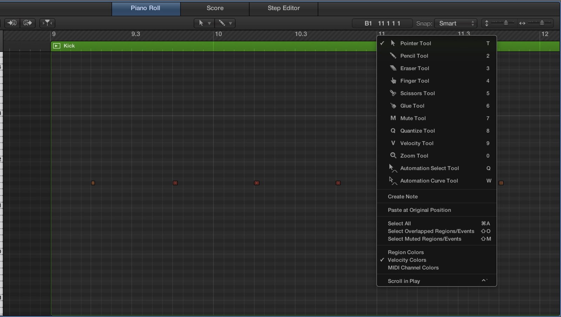Click the horizontal zoom arrows icon
561x317 pixels.
point(522,23)
